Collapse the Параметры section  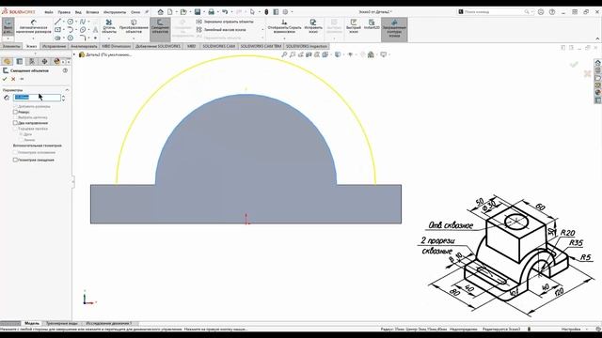point(67,90)
